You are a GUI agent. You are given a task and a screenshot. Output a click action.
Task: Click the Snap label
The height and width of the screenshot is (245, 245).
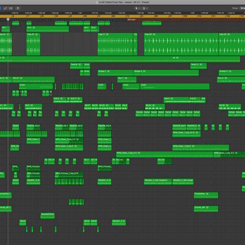[x=235, y=8]
